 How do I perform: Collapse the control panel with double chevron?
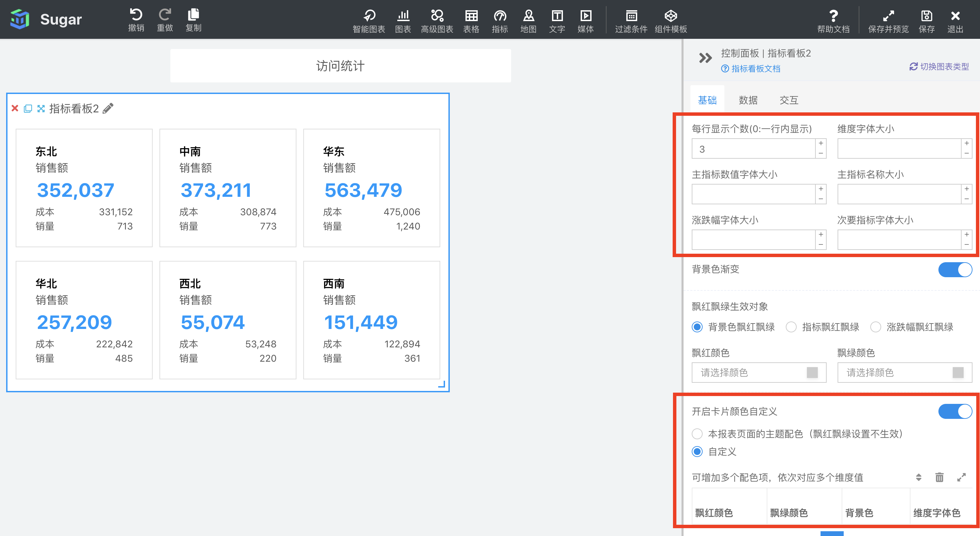[x=705, y=58]
